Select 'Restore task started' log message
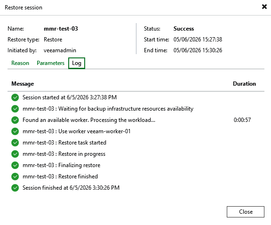This screenshot has height=225, width=271. tap(64, 143)
